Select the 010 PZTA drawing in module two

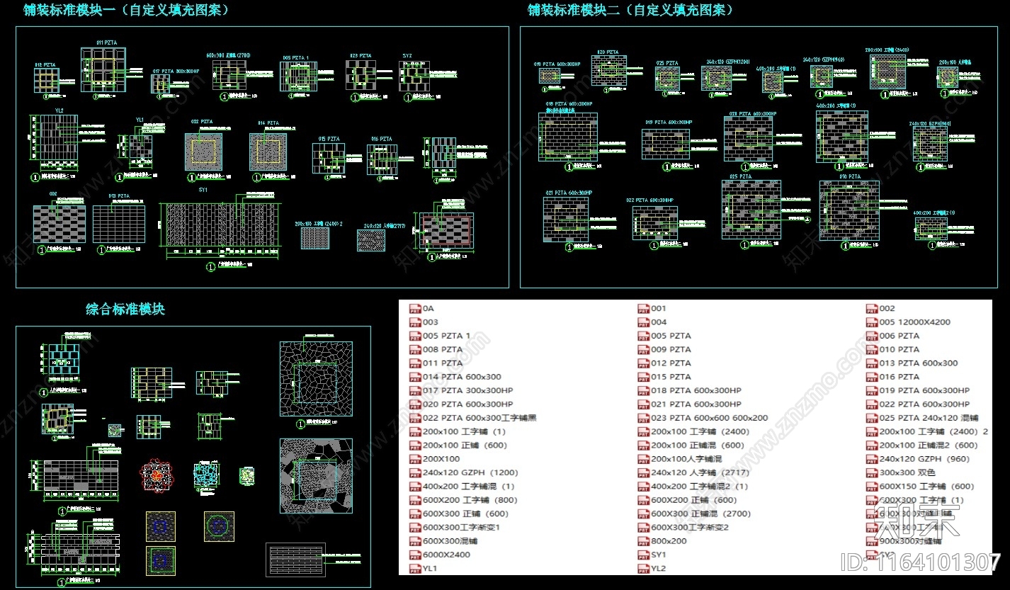coord(849,210)
